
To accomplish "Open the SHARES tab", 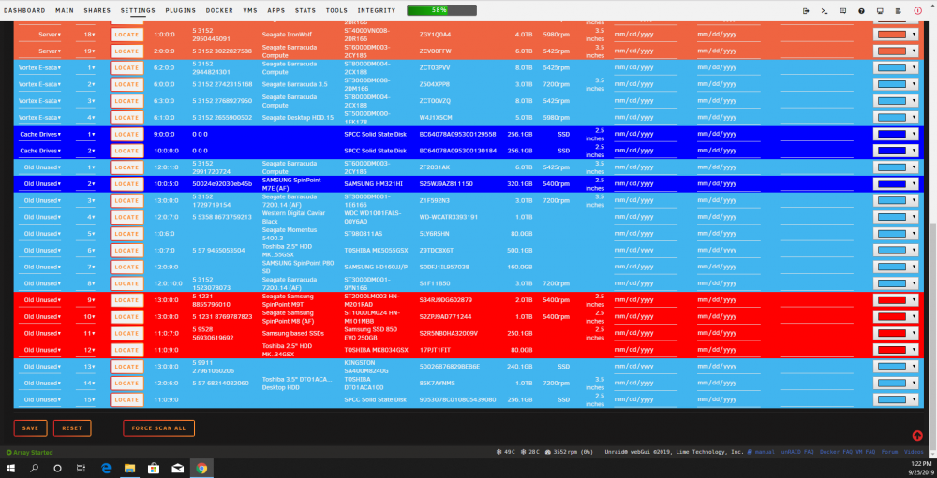I will (x=97, y=10).
